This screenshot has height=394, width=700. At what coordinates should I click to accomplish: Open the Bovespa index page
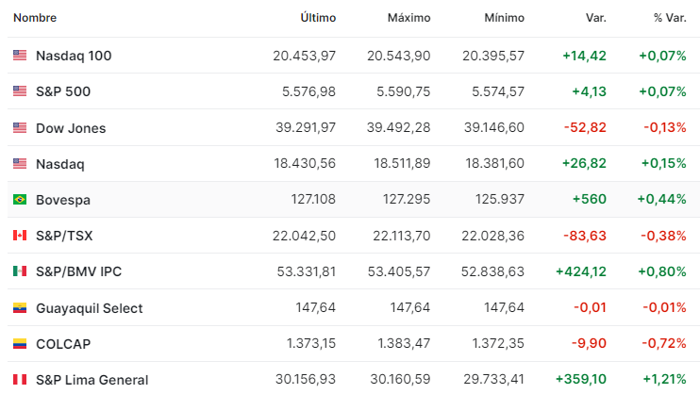tap(63, 200)
